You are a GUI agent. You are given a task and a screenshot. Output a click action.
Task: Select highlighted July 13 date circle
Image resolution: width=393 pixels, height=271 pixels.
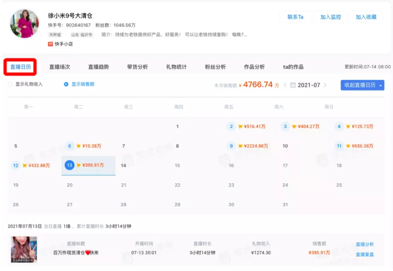69,165
